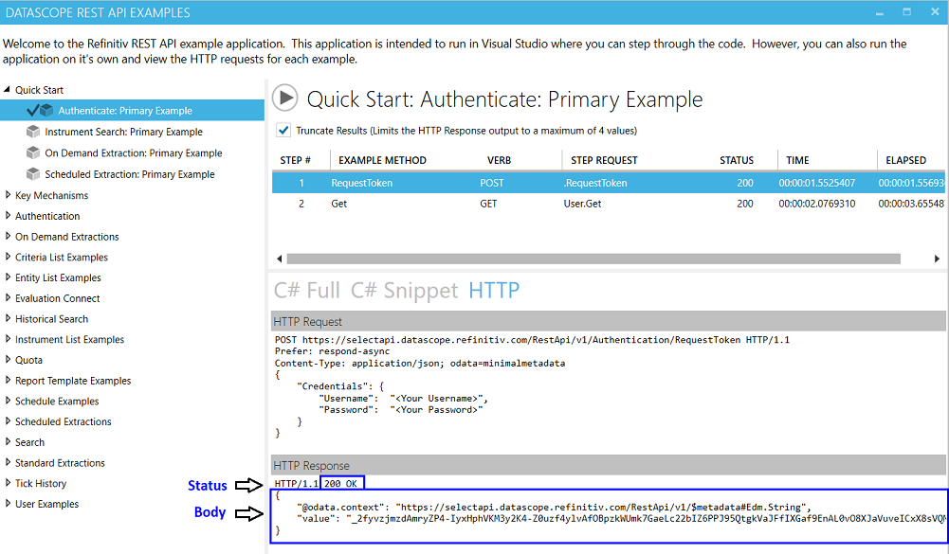Click User.Get step request cell
Screen dimensions: 949x554
(582, 204)
